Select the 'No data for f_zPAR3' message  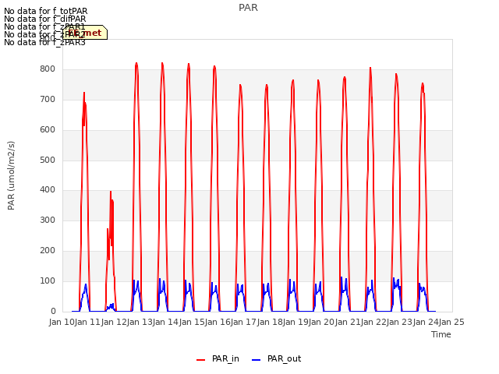click(44, 42)
